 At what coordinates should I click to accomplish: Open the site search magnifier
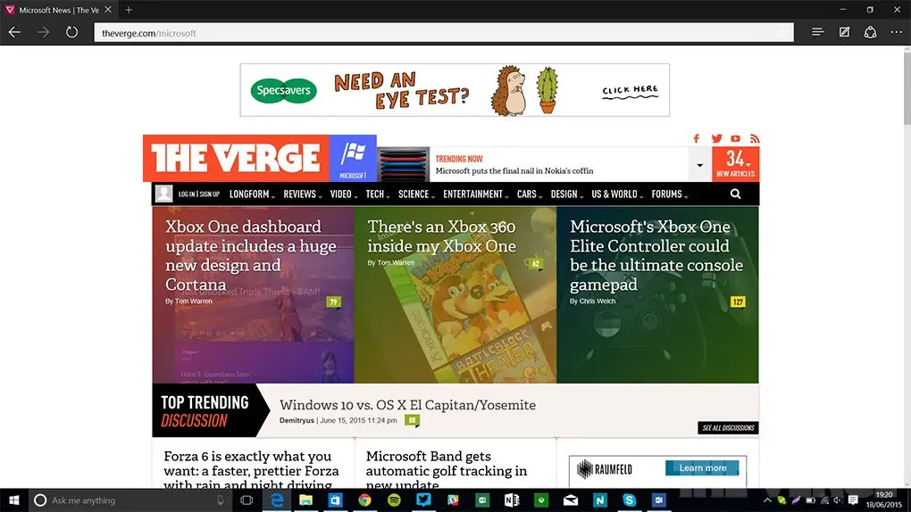(736, 194)
